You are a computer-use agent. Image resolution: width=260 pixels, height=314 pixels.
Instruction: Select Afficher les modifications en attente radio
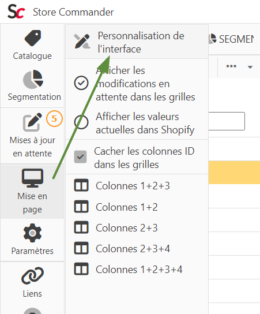click(x=81, y=83)
